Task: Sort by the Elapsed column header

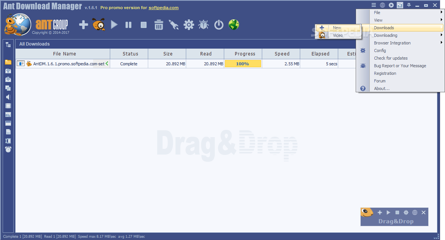Action: point(319,54)
